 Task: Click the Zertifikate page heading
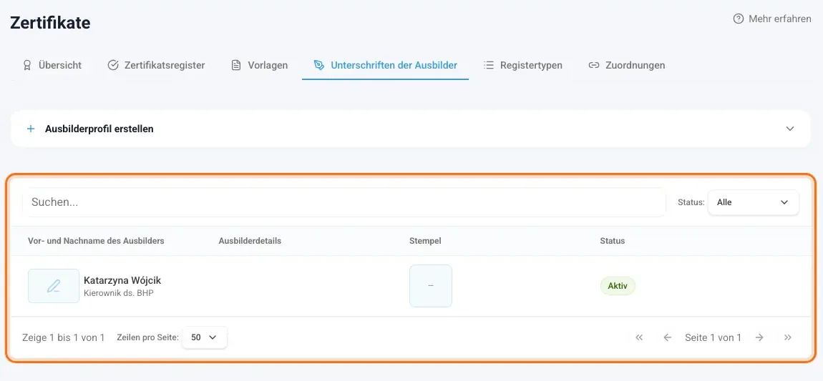pos(50,23)
